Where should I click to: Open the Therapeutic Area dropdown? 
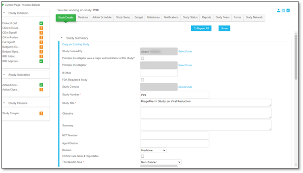click(161, 162)
